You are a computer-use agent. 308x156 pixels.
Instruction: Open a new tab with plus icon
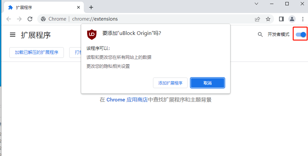pos(91,7)
